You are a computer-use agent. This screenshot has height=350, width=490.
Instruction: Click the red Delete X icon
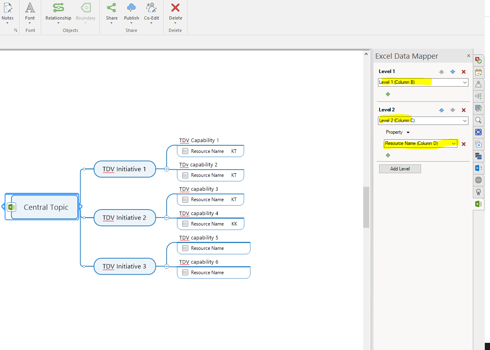[175, 8]
